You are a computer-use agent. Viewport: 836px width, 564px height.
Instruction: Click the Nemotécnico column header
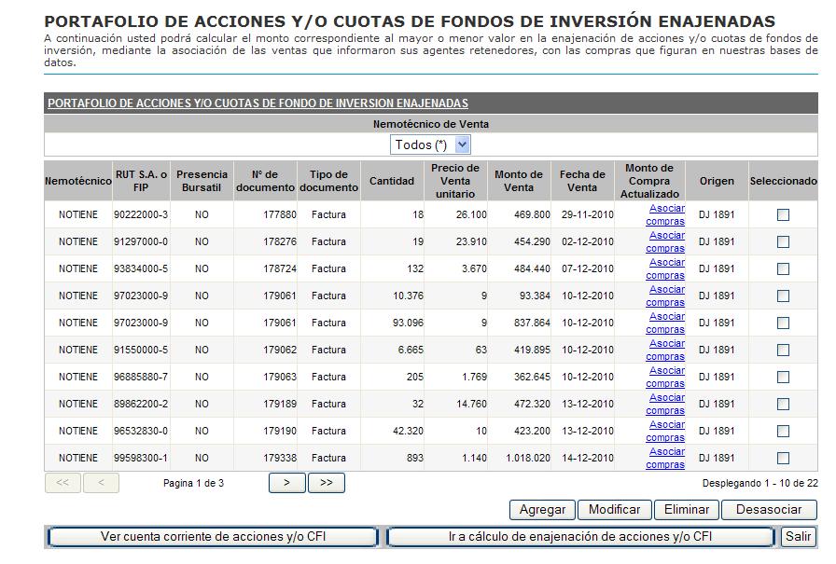(77, 181)
